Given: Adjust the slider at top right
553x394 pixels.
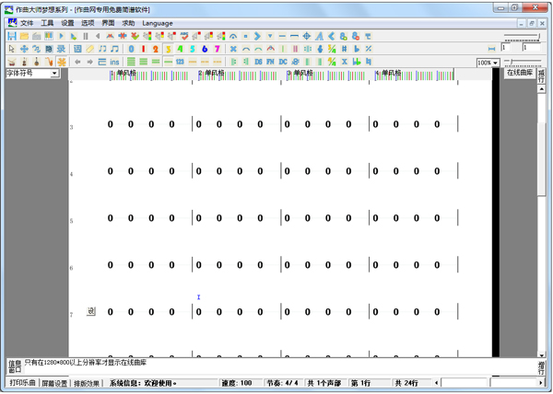Looking at the screenshot, I should click(x=521, y=39).
